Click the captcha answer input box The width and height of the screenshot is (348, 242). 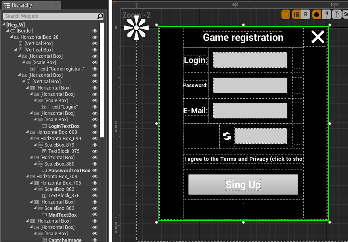coord(261,136)
